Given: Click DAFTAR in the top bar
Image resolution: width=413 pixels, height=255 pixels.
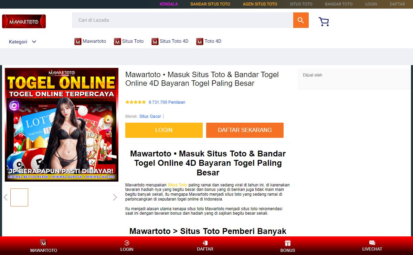Looking at the screenshot, I should [398, 4].
